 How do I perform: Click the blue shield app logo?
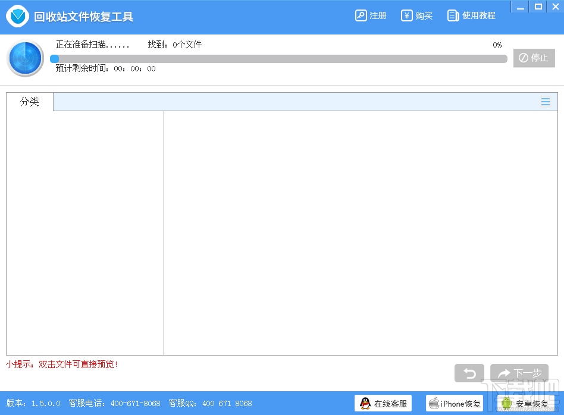point(17,16)
